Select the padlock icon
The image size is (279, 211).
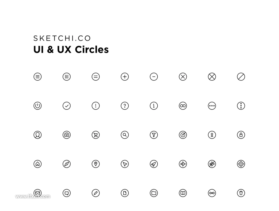coord(241,135)
